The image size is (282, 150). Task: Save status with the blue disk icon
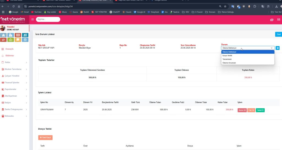[x=278, y=48]
